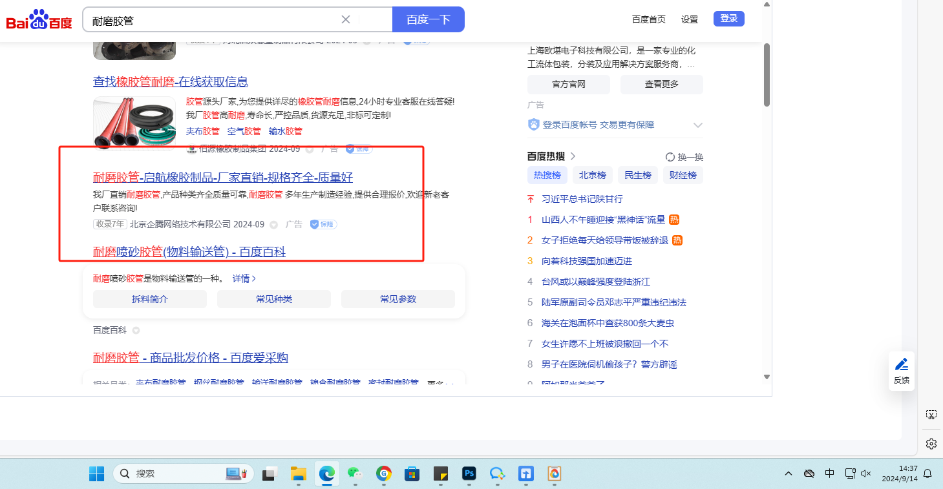
Task: Clear the search box with X icon
Action: (346, 19)
